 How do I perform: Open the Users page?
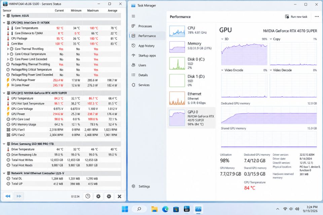(147, 65)
